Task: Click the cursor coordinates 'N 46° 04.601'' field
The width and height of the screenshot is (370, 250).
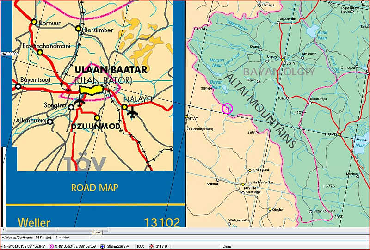Action: tap(25, 246)
